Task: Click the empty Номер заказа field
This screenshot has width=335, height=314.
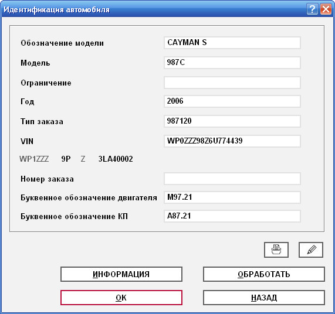Action: pos(232,179)
